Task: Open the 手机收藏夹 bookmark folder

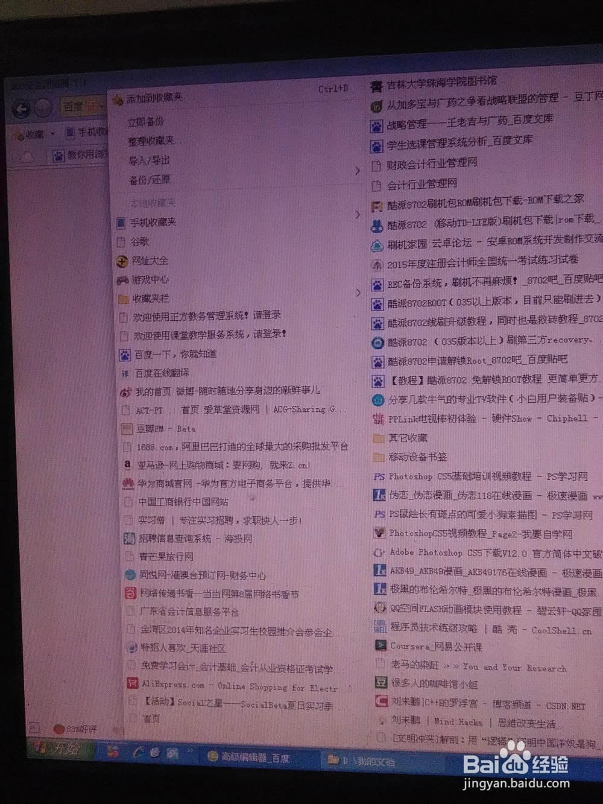Action: 147,223
